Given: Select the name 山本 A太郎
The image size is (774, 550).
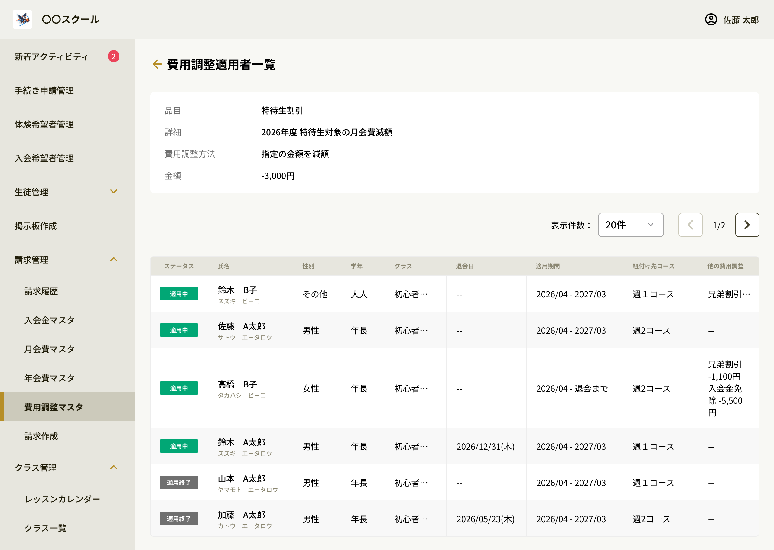Looking at the screenshot, I should tap(242, 479).
